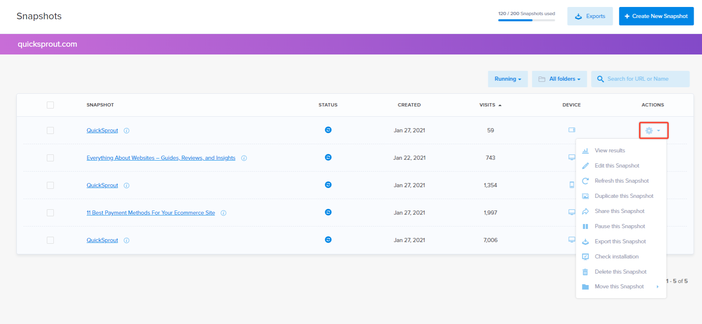Choose Refresh this Snapshot
The width and height of the screenshot is (702, 324).
coord(622,181)
